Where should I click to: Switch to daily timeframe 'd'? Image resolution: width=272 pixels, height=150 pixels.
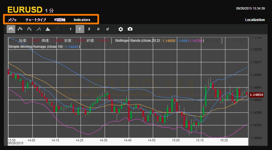[x=108, y=29]
